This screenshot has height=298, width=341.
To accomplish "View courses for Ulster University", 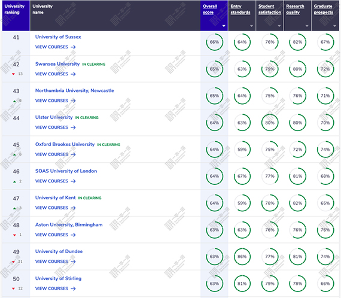I will point(55,127).
